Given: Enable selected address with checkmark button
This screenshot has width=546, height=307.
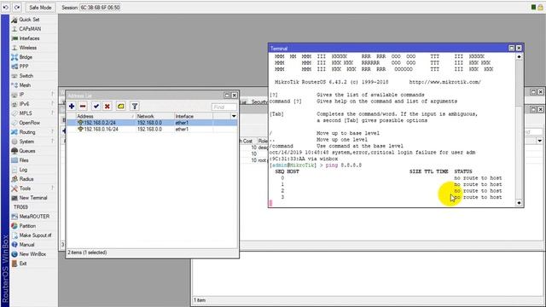Looking at the screenshot, I should coord(96,106).
